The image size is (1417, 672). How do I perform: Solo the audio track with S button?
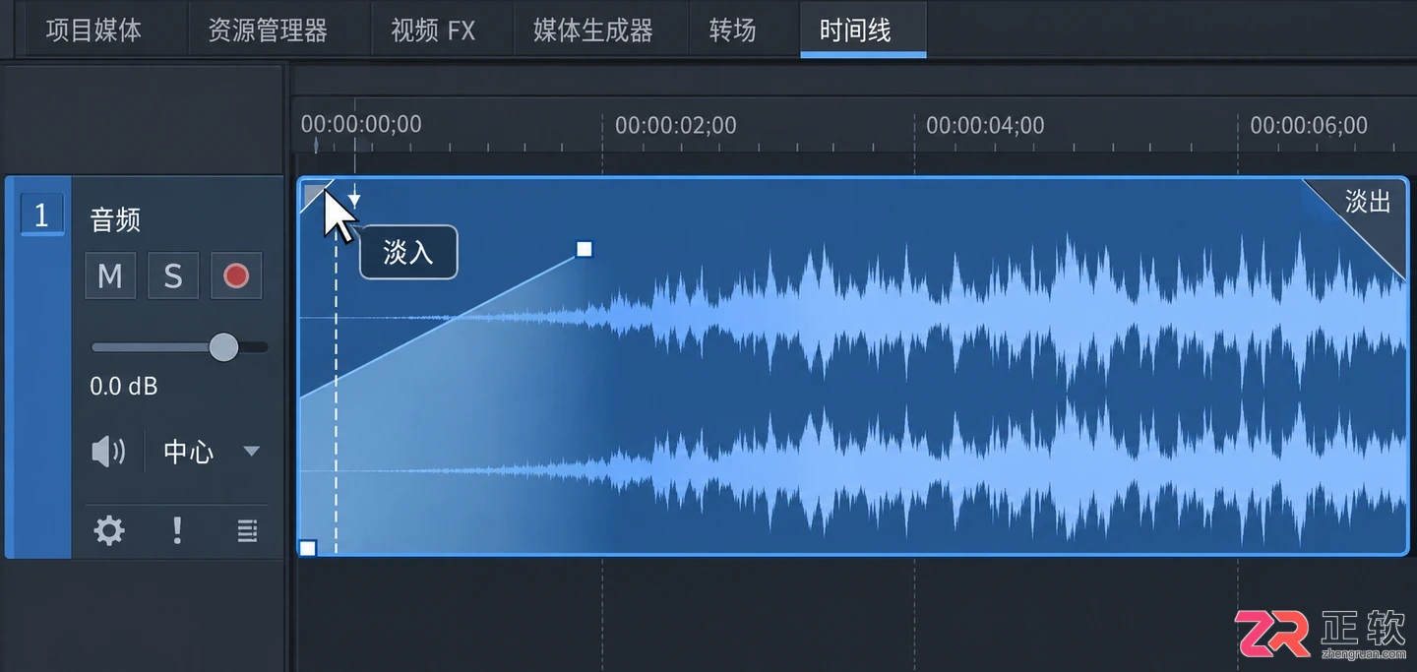click(x=173, y=276)
